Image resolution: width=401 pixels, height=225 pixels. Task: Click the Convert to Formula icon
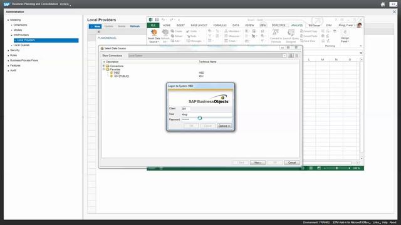pos(276,32)
